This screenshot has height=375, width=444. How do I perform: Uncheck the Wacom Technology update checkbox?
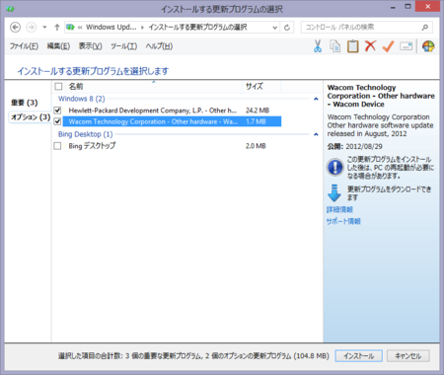tap(57, 121)
